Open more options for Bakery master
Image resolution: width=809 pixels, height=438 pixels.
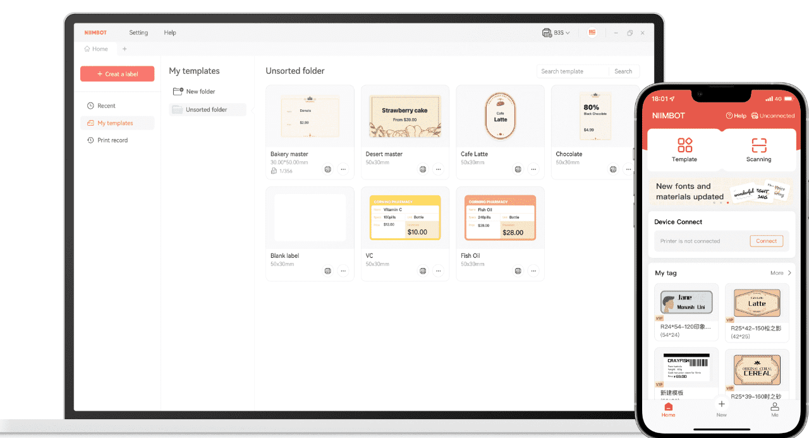point(343,169)
